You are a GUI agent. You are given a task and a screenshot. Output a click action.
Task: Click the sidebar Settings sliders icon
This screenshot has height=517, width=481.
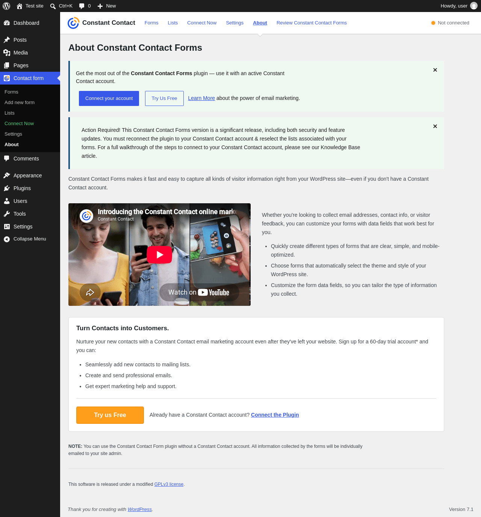[x=7, y=227]
